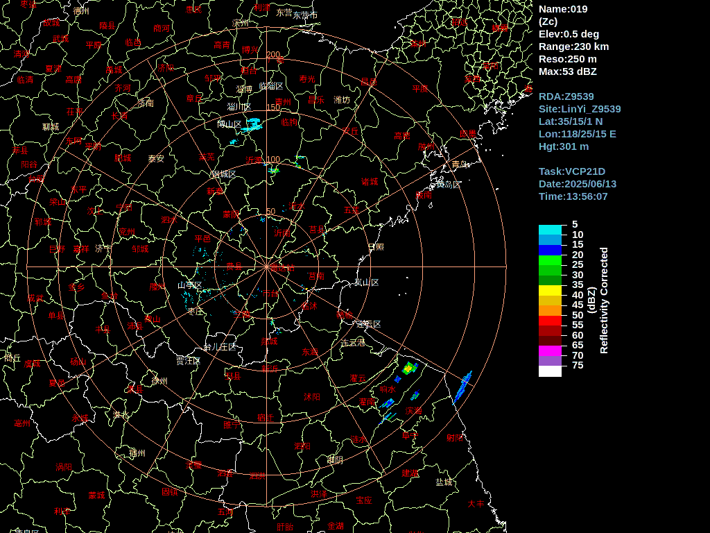710x533 pixels.
Task: Click the 连云港 city label
Action: tap(353, 343)
